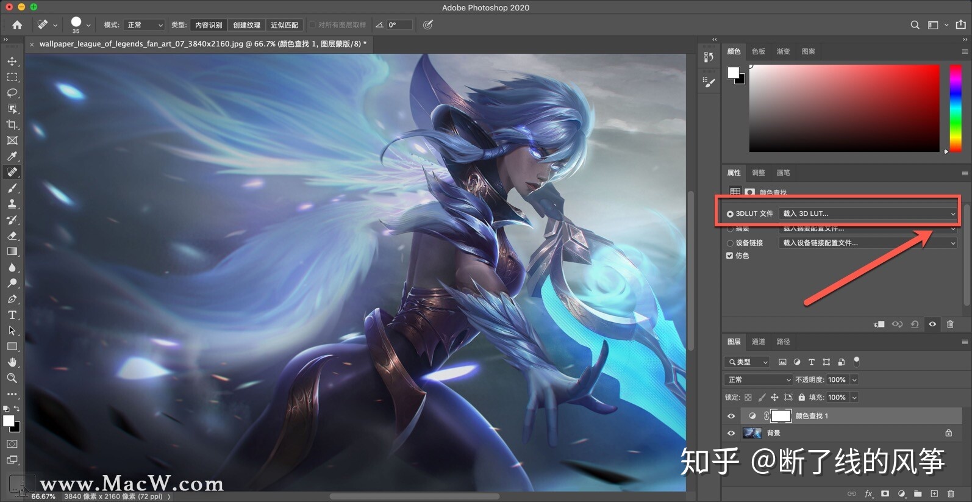Click the Home icon in options bar
The image size is (972, 502).
(17, 25)
